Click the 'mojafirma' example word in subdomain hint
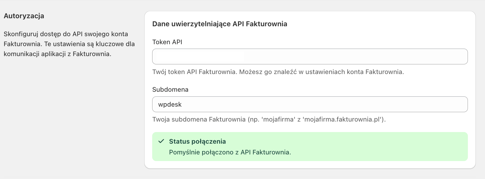This screenshot has width=485, height=179. pyautogui.click(x=278, y=119)
